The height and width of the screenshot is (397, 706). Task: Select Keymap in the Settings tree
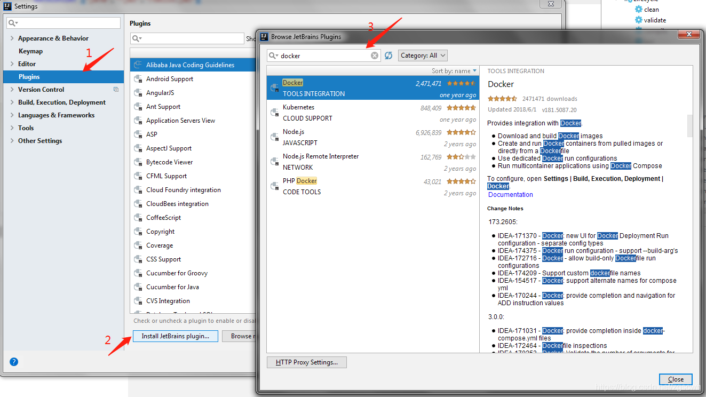point(64,51)
